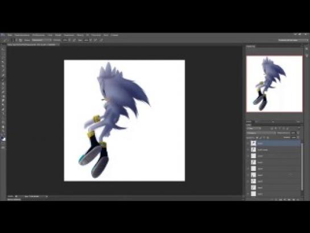Add a layer mask icon
Image resolution: width=310 pixels, height=233 pixels.
pos(280,199)
